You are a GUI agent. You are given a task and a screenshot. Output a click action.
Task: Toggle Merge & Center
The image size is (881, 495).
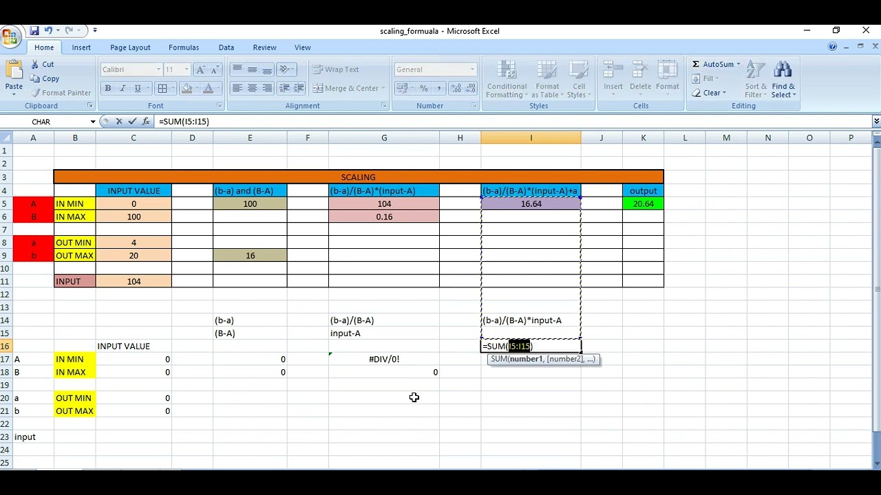[x=346, y=88]
